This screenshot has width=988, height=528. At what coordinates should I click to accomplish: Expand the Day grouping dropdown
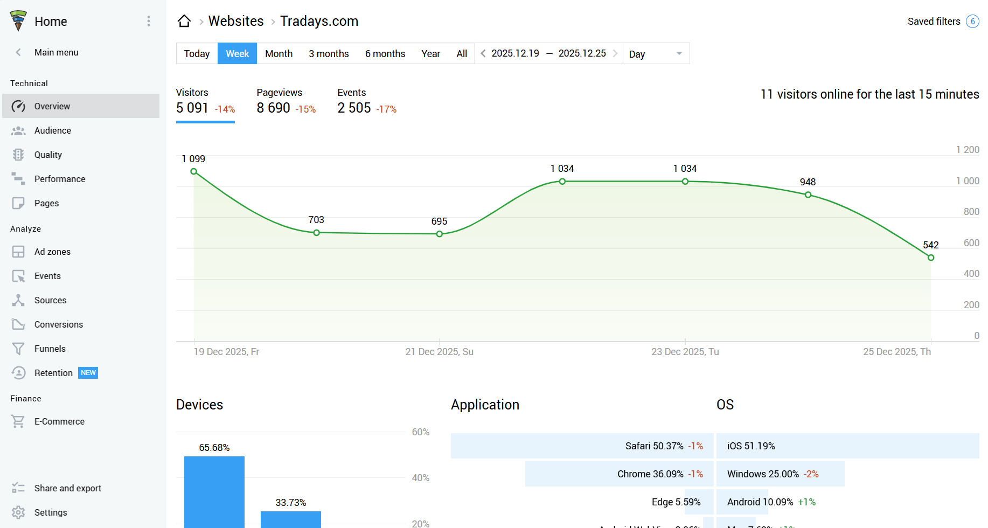[x=656, y=53]
